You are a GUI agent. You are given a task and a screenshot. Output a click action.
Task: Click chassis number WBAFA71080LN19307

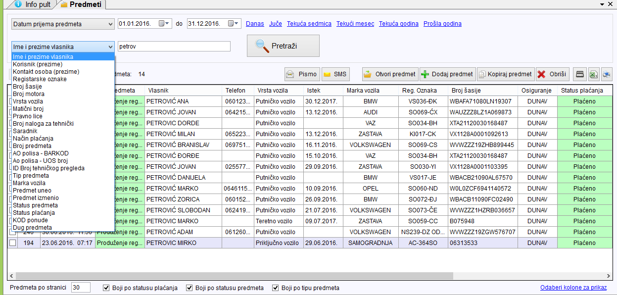[x=483, y=101]
